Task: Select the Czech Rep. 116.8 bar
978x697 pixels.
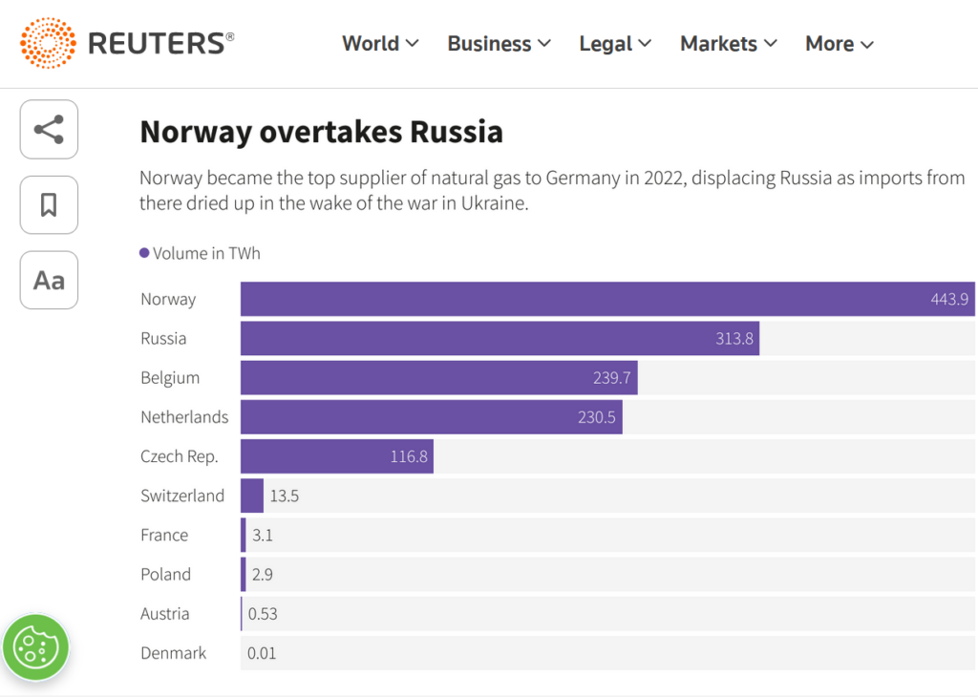Action: (337, 455)
